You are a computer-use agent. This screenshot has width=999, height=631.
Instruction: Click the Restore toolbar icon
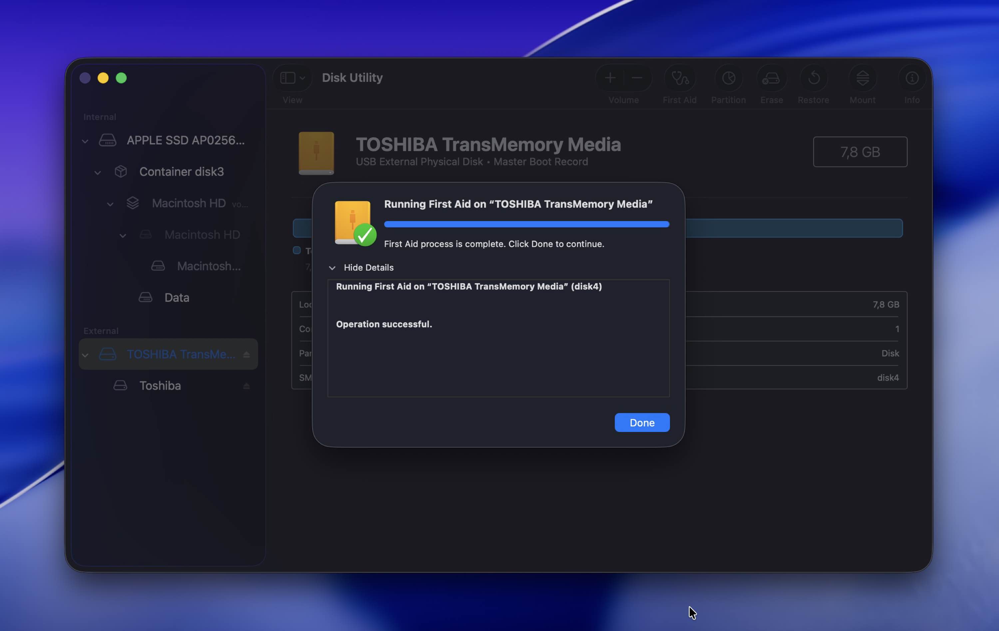(x=814, y=78)
